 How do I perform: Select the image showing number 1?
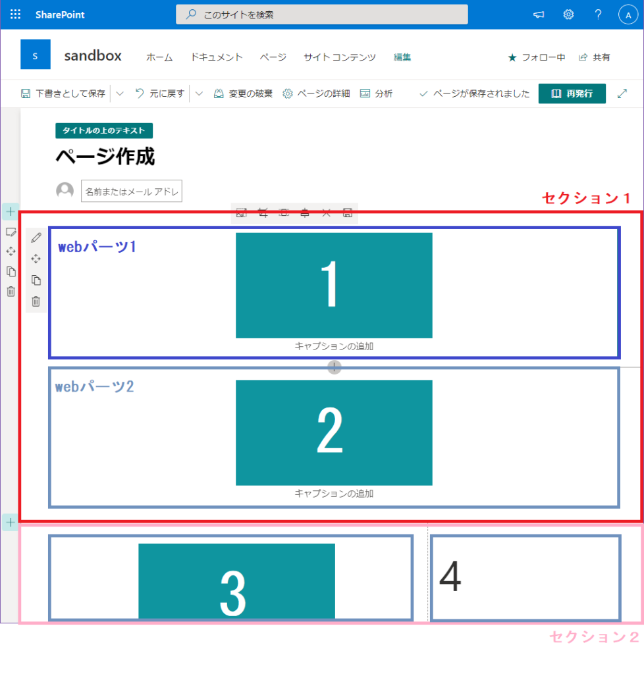334,286
